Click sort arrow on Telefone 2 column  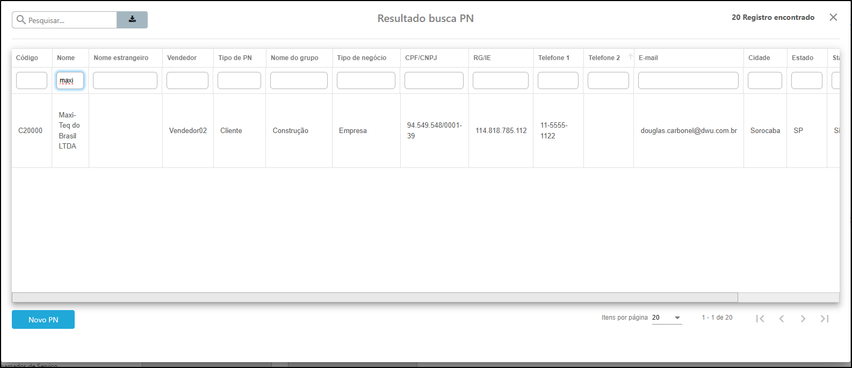630,57
